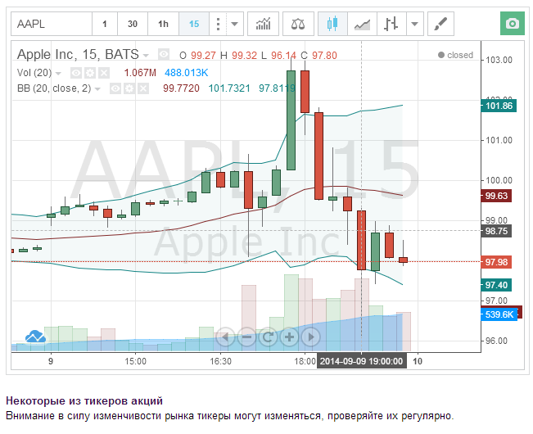Expand the interval dropdown arrow
533x434 pixels.
click(x=234, y=24)
